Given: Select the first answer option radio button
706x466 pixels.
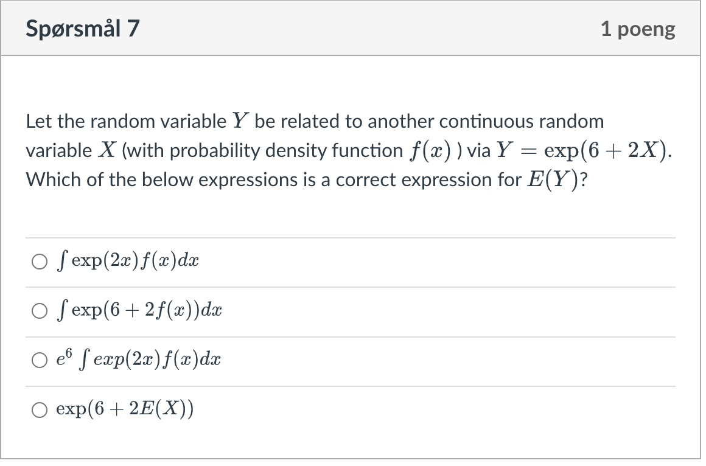Looking at the screenshot, I should pos(40,261).
